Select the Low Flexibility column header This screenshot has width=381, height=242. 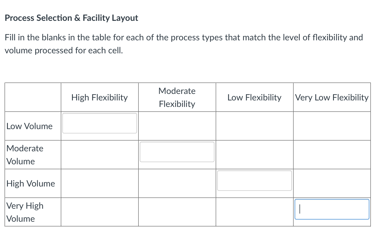[254, 97]
